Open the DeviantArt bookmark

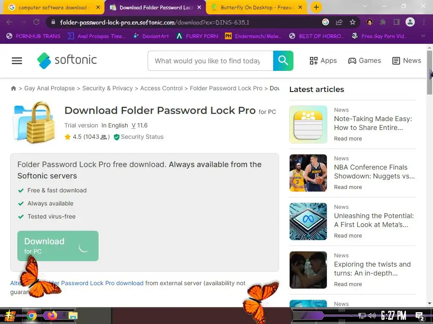point(151,36)
